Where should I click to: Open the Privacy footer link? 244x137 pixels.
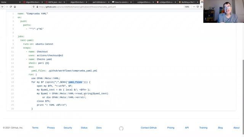tap(51, 128)
